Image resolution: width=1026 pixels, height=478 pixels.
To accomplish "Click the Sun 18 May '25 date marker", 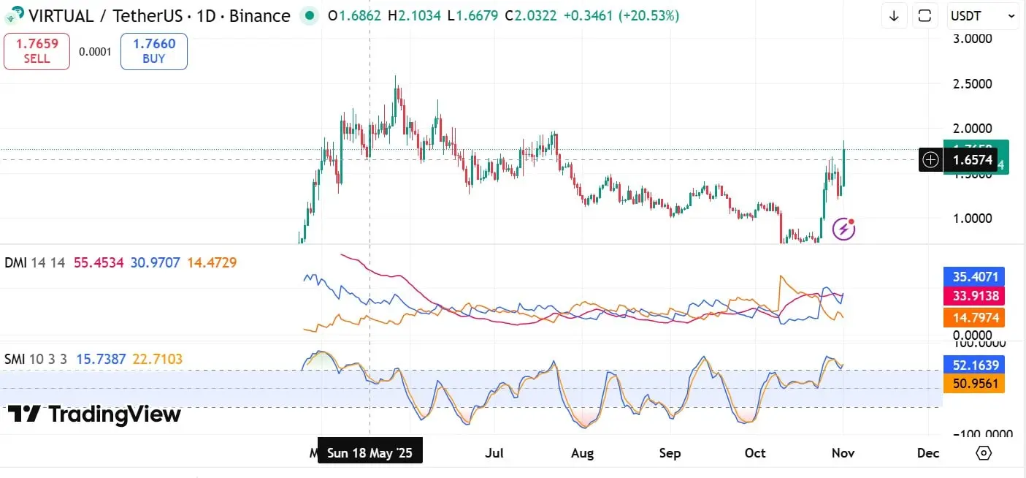I will pos(370,451).
